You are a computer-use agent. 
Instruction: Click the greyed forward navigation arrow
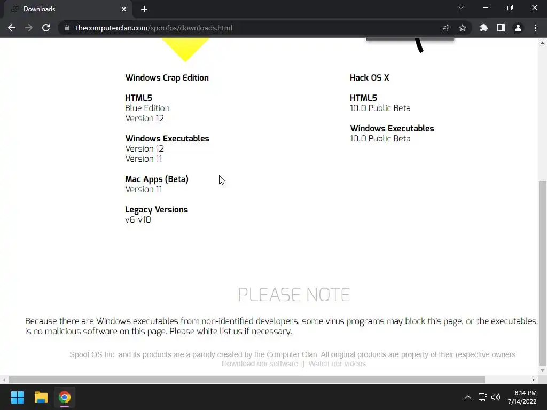[x=29, y=28]
